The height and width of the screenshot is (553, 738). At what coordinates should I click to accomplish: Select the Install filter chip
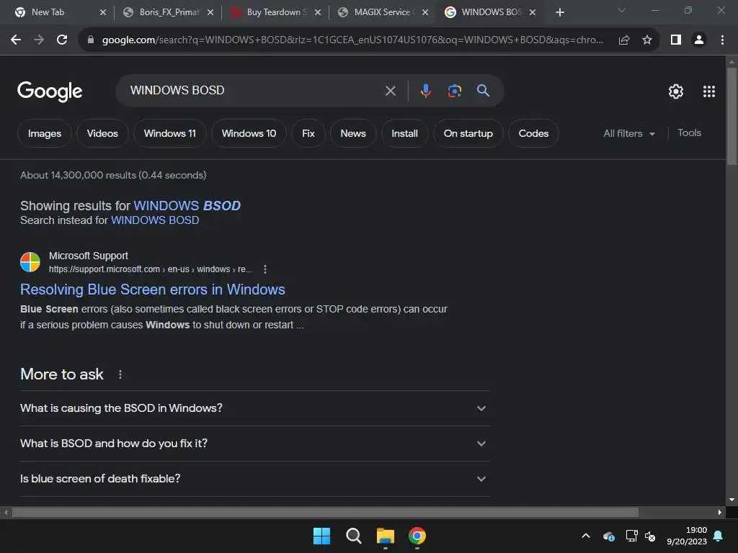click(x=405, y=133)
